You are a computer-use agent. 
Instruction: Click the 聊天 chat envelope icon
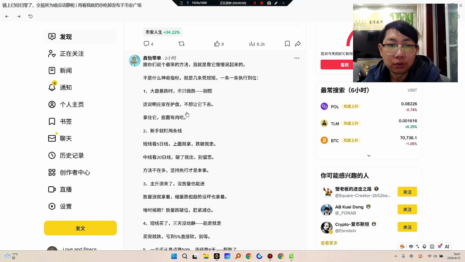pos(52,139)
